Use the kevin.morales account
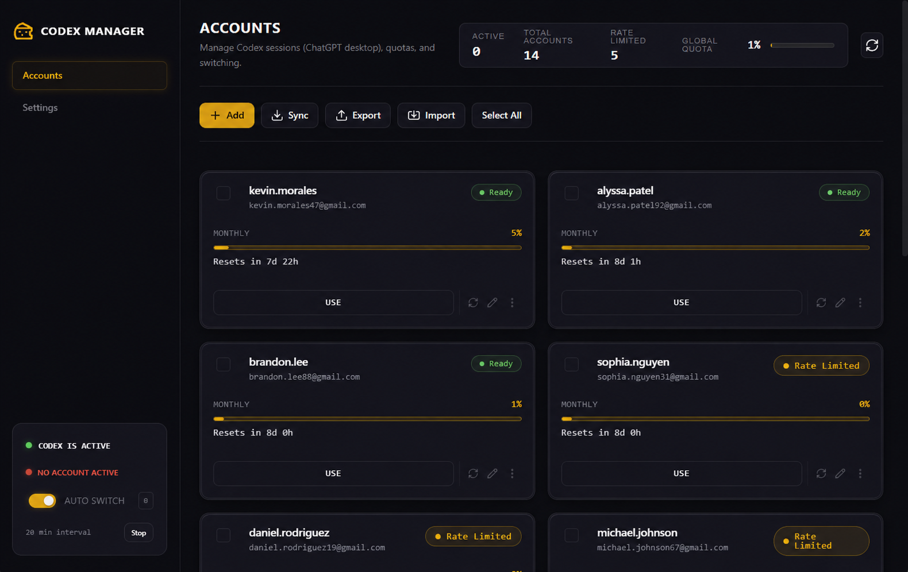Image resolution: width=908 pixels, height=572 pixels. click(333, 303)
